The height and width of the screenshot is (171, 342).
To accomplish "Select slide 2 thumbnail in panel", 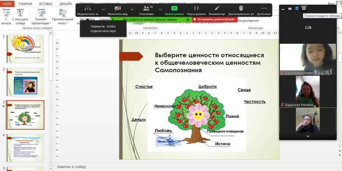I will point(25,82).
